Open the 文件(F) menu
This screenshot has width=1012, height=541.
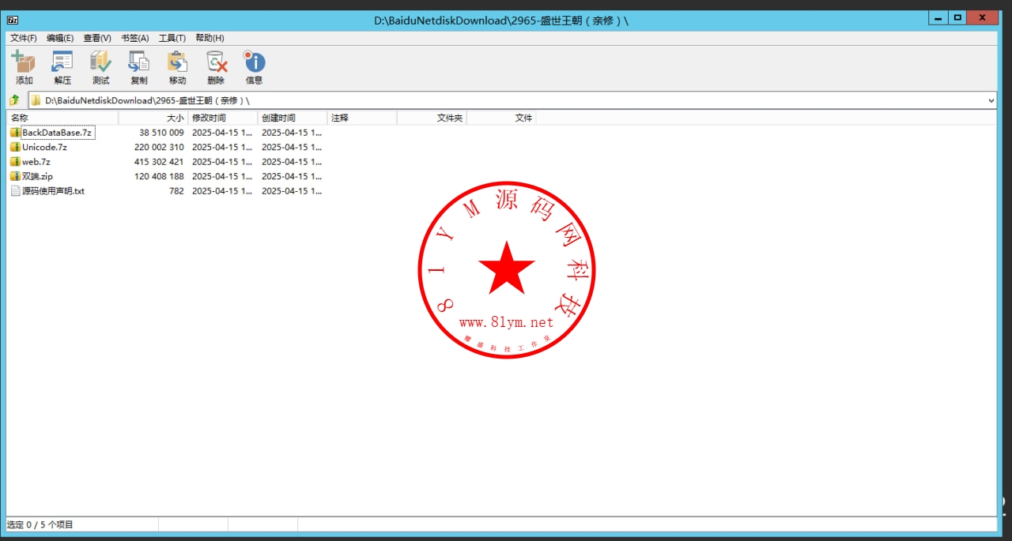click(24, 38)
